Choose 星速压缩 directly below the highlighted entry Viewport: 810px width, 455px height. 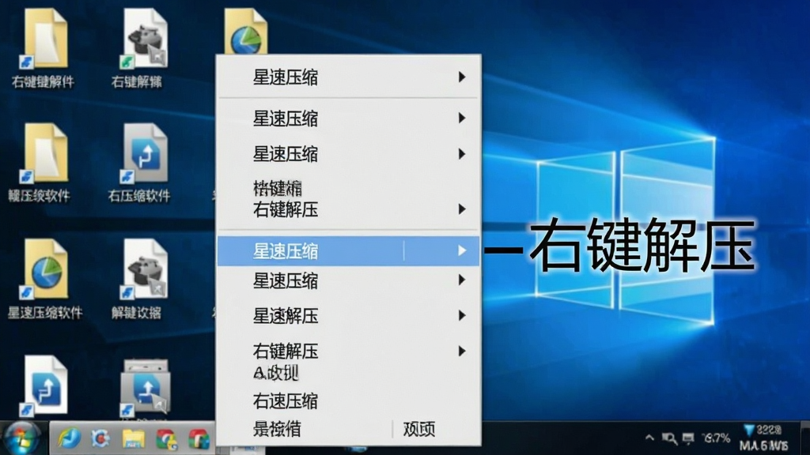(349, 281)
